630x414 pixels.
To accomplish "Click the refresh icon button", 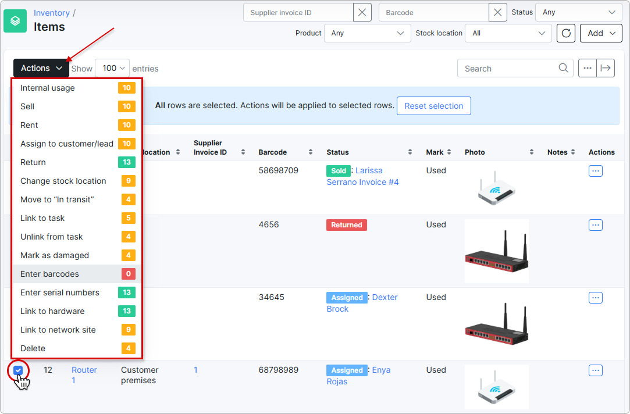I will pyautogui.click(x=565, y=33).
